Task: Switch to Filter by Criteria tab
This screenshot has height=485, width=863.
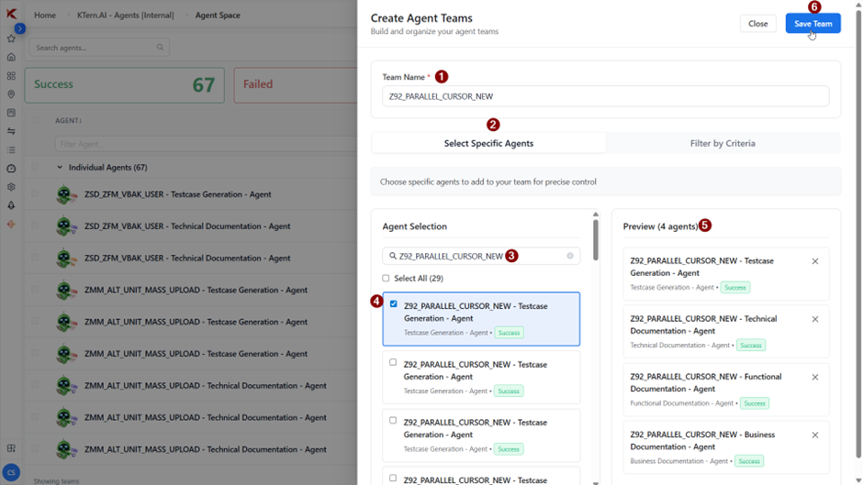Action: pos(723,143)
